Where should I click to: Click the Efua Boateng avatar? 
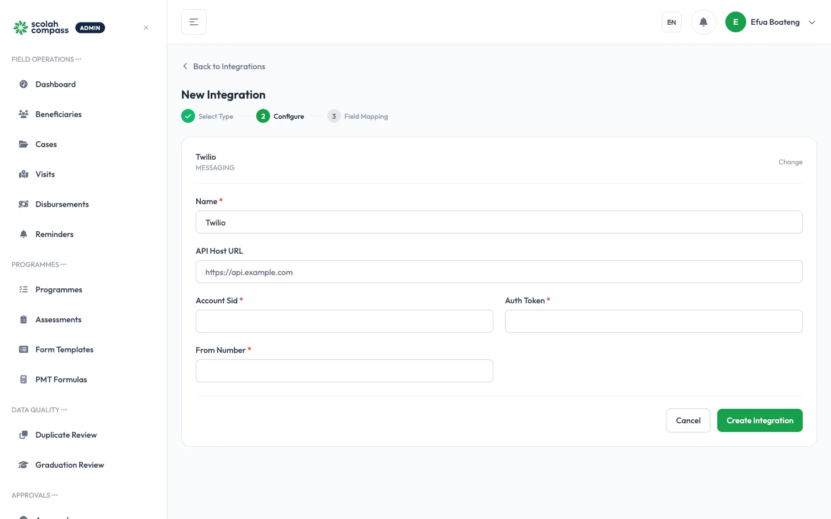pos(736,22)
